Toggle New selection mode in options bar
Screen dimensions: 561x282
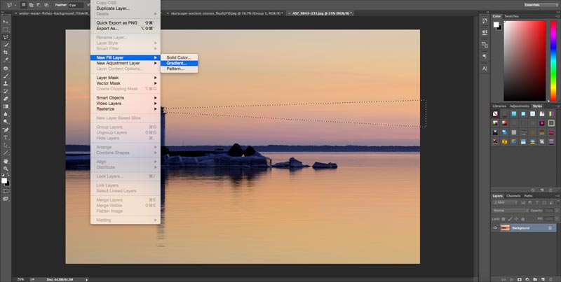(24, 5)
